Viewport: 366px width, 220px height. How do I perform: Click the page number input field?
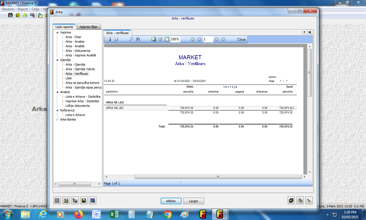pyautogui.click(x=208, y=39)
